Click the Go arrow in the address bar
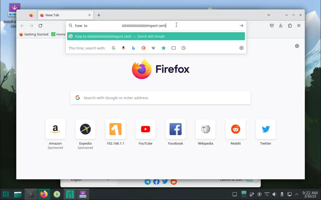321x200 pixels. click(241, 25)
